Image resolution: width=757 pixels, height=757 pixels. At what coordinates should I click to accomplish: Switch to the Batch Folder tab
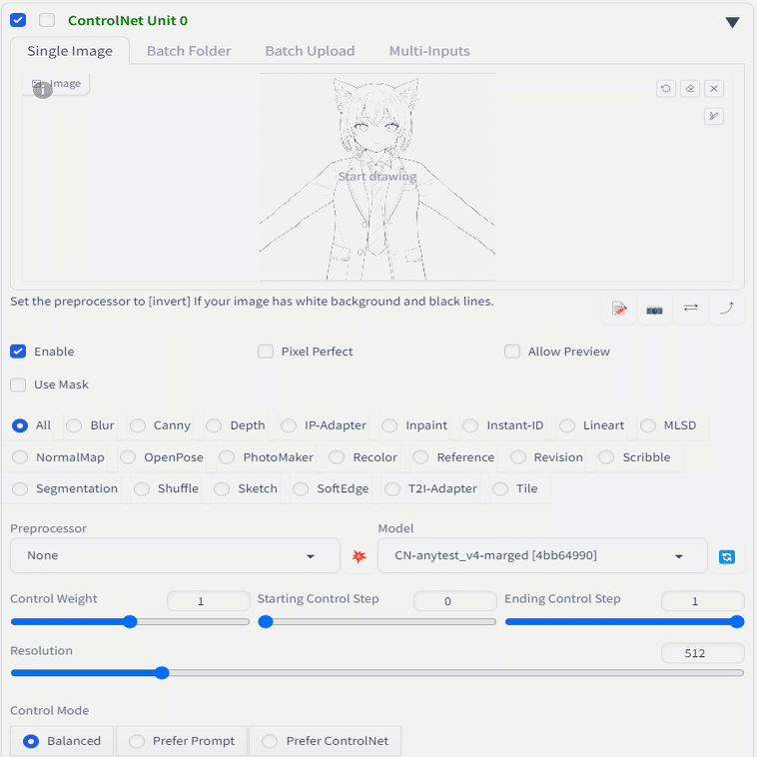(x=189, y=51)
